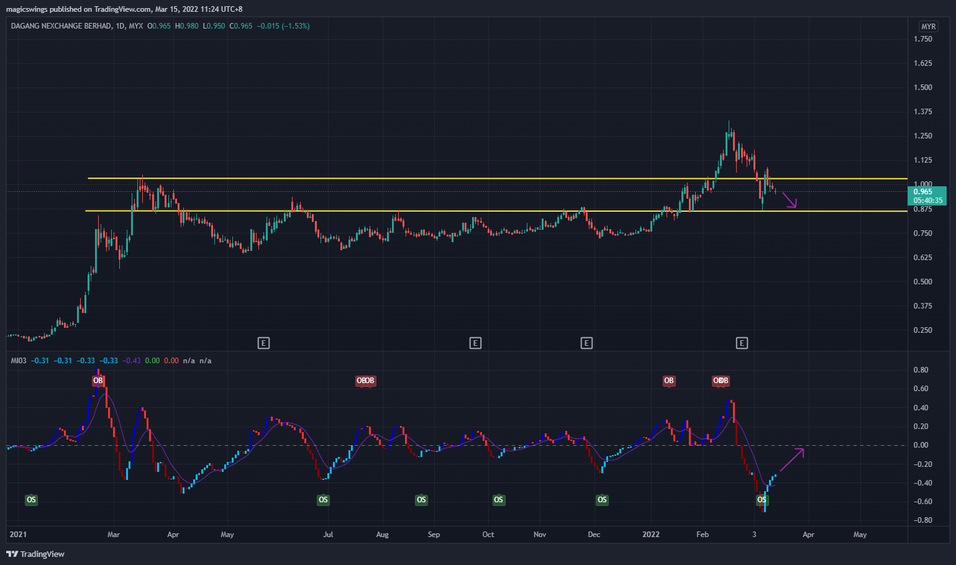Click the low value L0.950
The width and height of the screenshot is (956, 565).
(214, 26)
